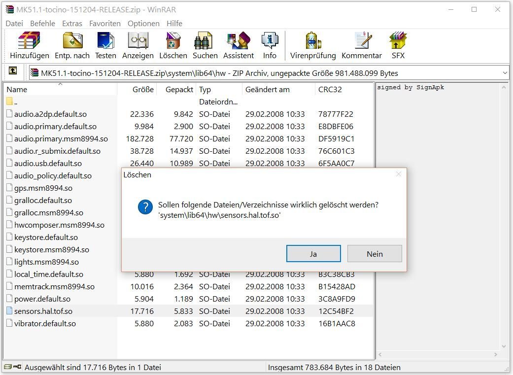Select the file keystore.default.so
This screenshot has width=513, height=375.
[x=46, y=237]
